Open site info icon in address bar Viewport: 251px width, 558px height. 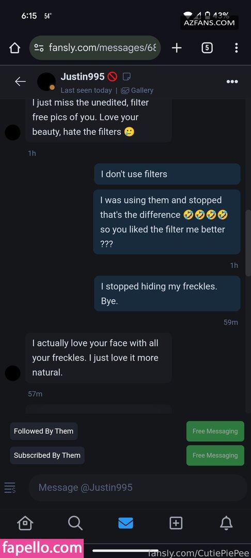click(39, 48)
